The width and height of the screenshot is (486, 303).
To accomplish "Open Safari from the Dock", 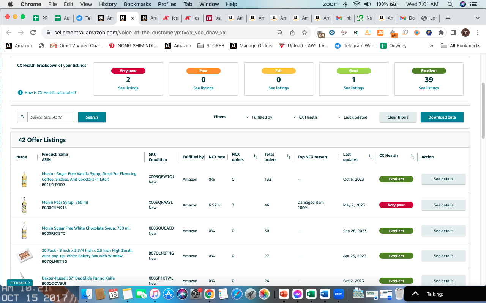I will 237,294.
